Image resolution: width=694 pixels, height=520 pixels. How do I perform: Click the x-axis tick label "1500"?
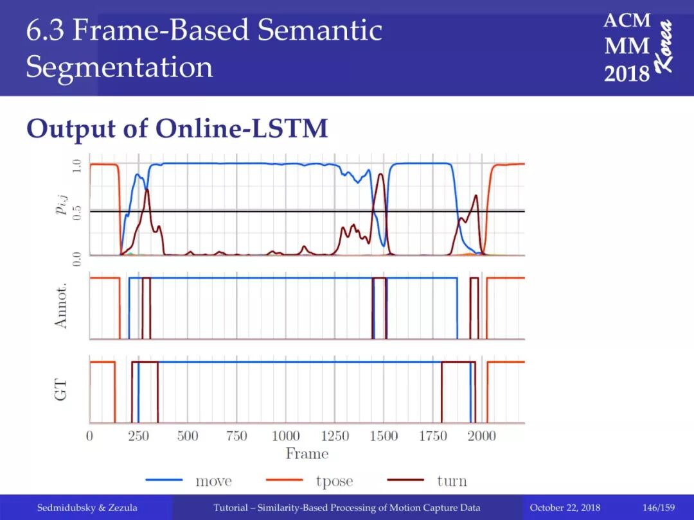click(384, 436)
